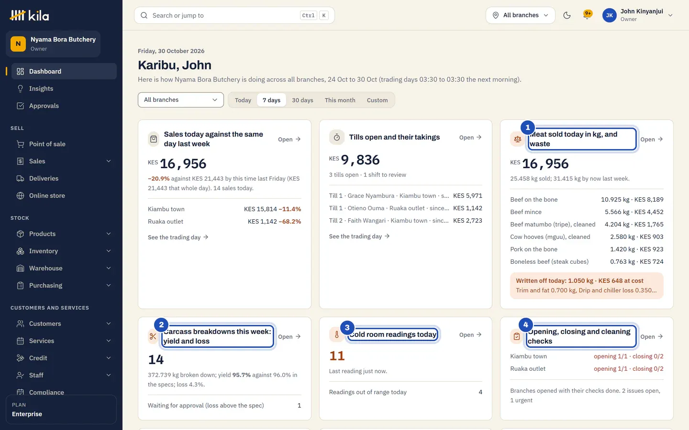Image resolution: width=689 pixels, height=430 pixels.
Task: Switch to This month range
Action: pos(340,100)
